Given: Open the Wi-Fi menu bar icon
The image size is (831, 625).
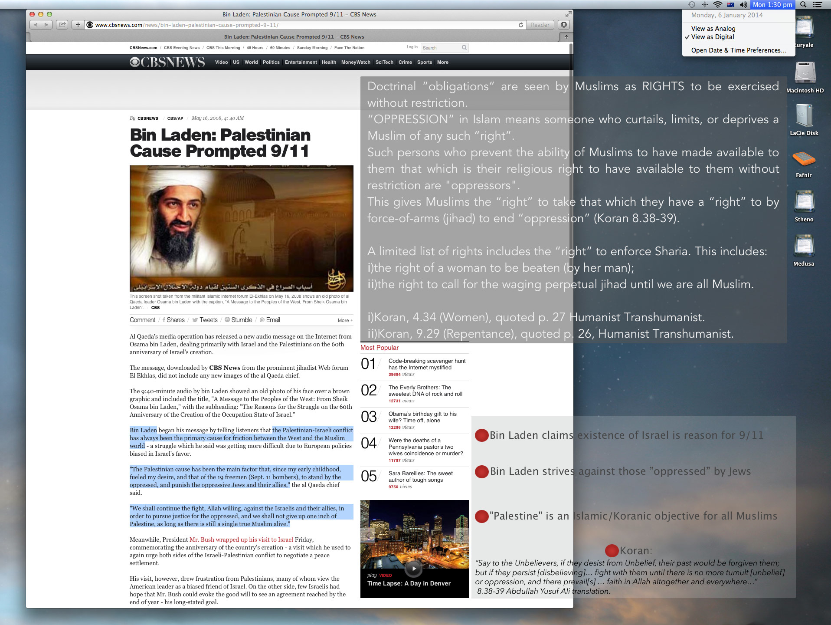Looking at the screenshot, I should 718,4.
